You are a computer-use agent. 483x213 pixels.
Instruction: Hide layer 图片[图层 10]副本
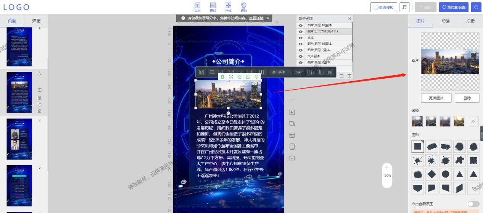coord(301,25)
